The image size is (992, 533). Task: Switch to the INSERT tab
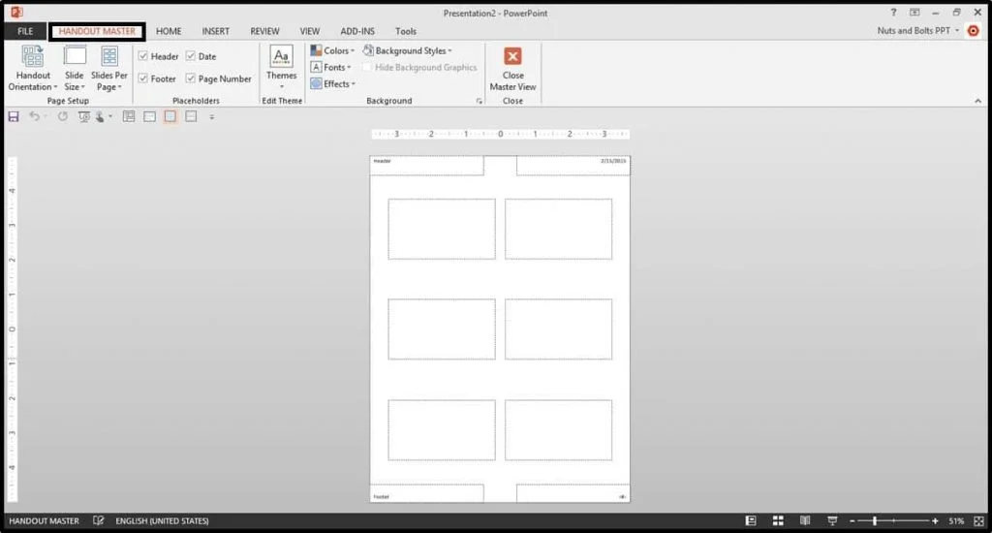216,31
